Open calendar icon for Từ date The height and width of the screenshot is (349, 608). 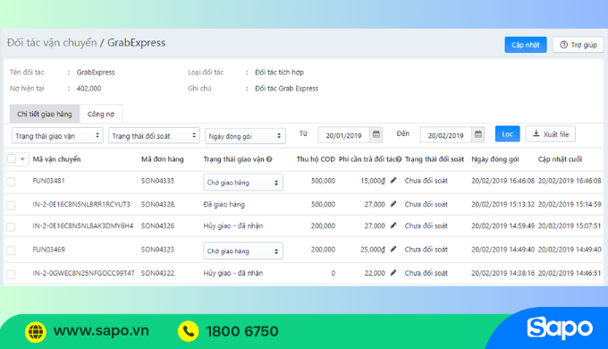[376, 135]
